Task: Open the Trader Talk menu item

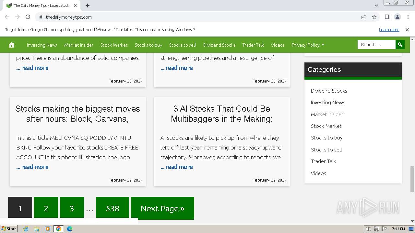Action: 253,45
